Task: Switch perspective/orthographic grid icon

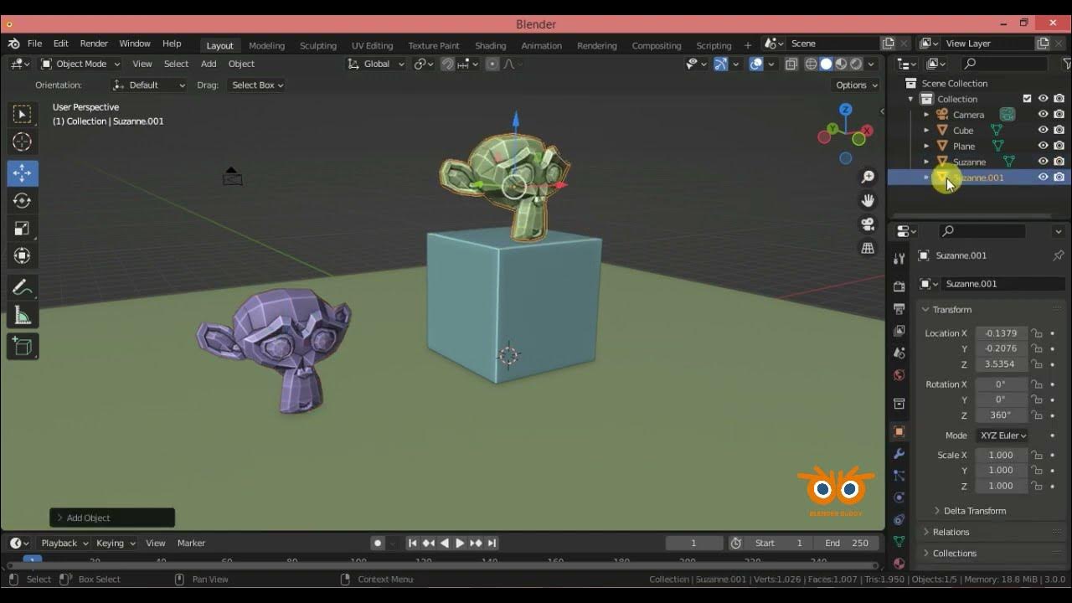Action: tap(868, 248)
